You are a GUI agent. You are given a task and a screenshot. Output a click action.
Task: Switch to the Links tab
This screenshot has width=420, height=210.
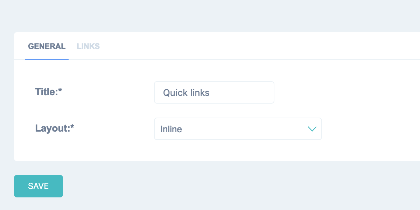click(x=88, y=46)
